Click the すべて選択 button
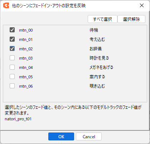 [102, 19]
